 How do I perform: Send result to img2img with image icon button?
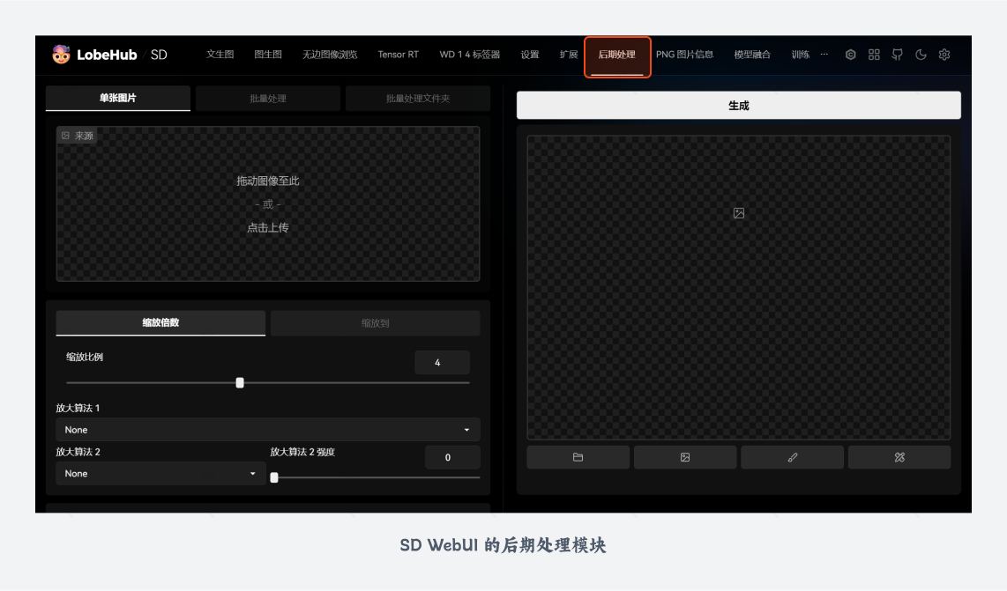(685, 457)
